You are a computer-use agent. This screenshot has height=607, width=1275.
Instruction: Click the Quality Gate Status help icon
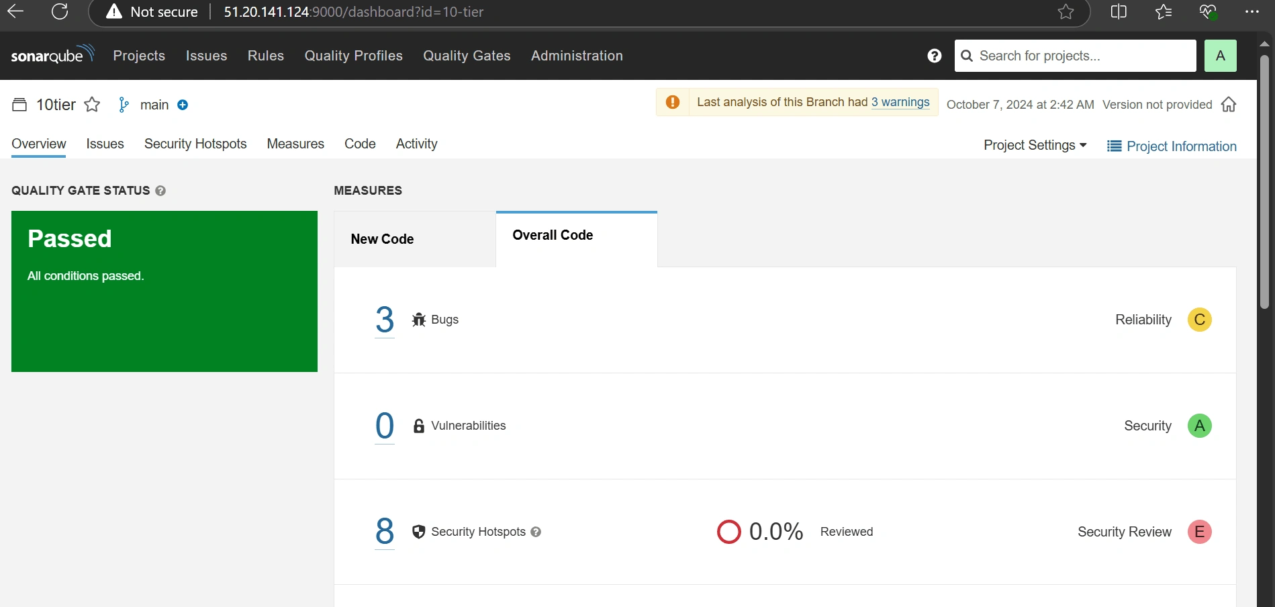(160, 191)
